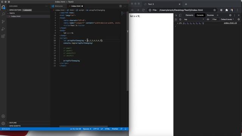This screenshot has height=136, width=242.
Task: Open the Run and Debug view in VS Code
Action: (x=3, y=29)
